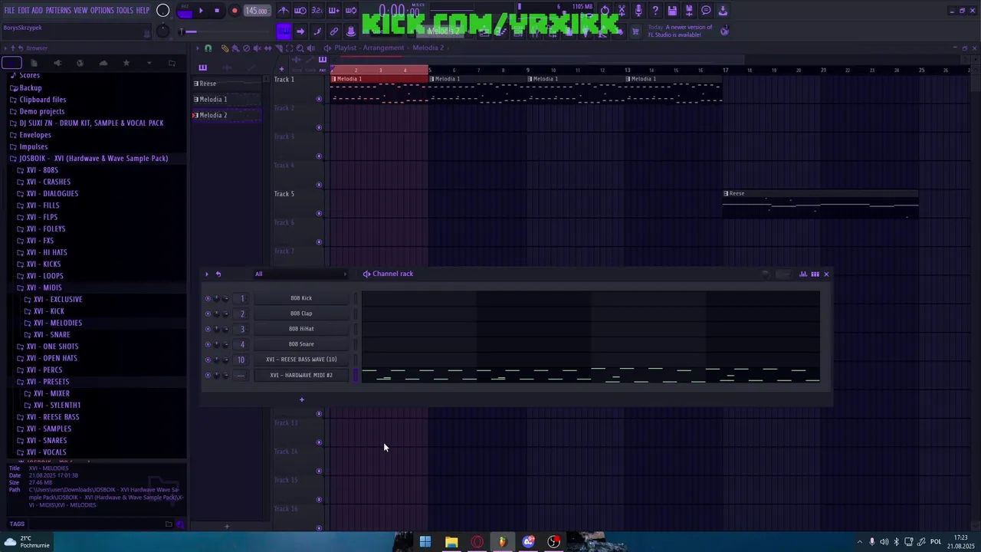Open the Mixer view icon

pyautogui.click(x=534, y=31)
